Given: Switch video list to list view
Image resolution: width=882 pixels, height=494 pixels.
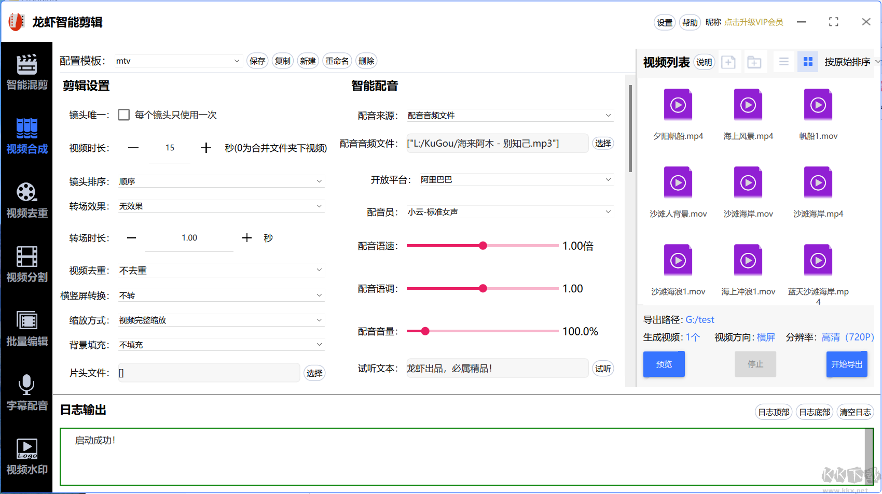Looking at the screenshot, I should tap(784, 62).
